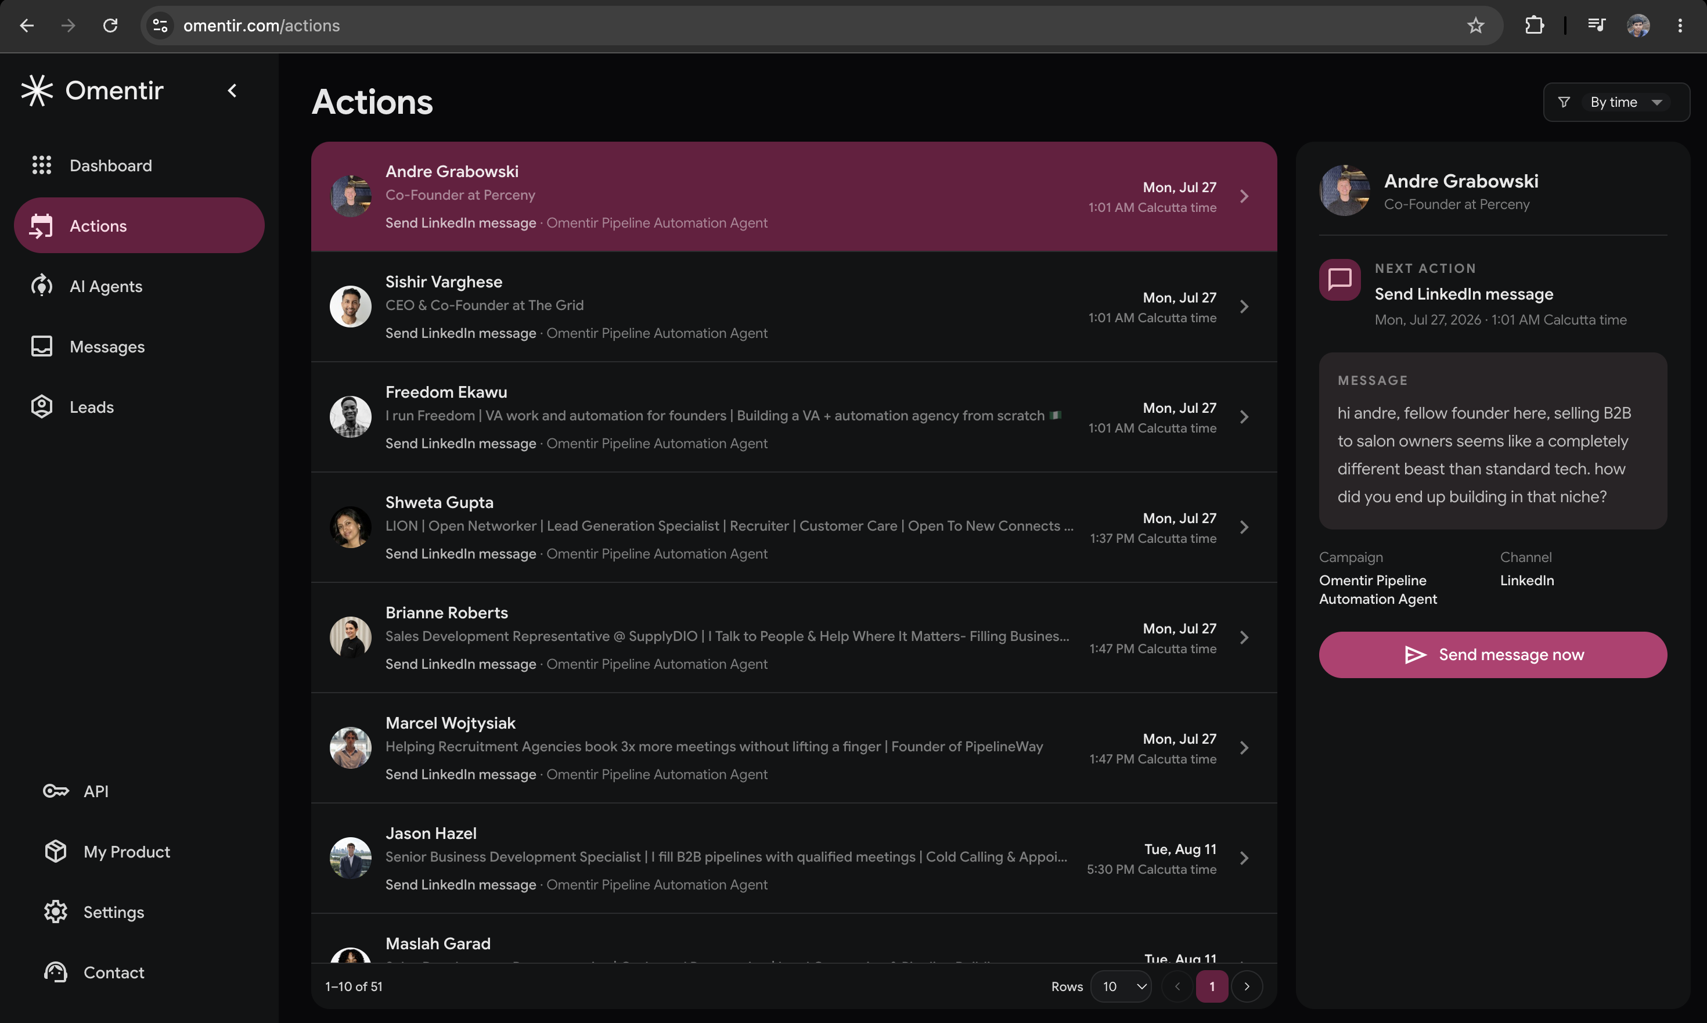Click the My Product box icon
This screenshot has height=1023, width=1707.
[x=56, y=851]
